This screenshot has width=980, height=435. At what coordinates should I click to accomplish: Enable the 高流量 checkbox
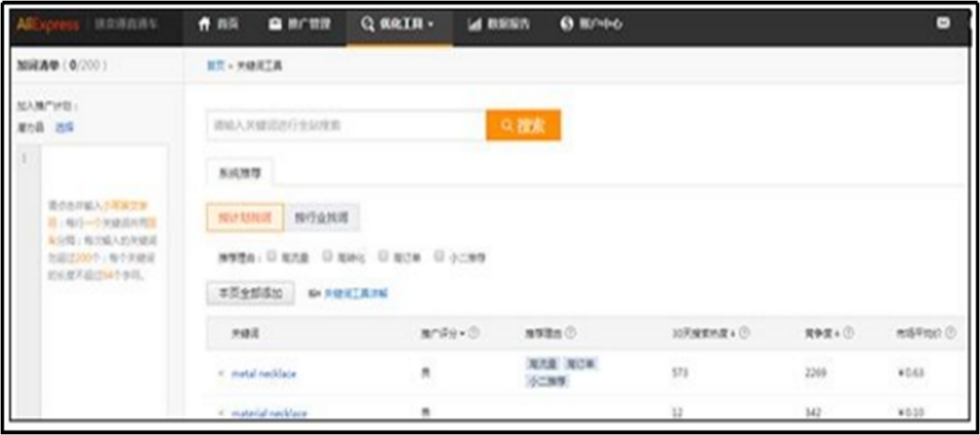(x=272, y=256)
